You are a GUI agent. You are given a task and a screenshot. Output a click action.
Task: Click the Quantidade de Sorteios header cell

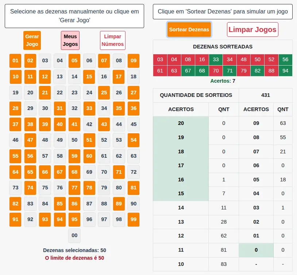(196, 95)
